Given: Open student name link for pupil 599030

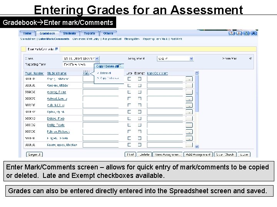Looking at the screenshot, I should 56,92.
